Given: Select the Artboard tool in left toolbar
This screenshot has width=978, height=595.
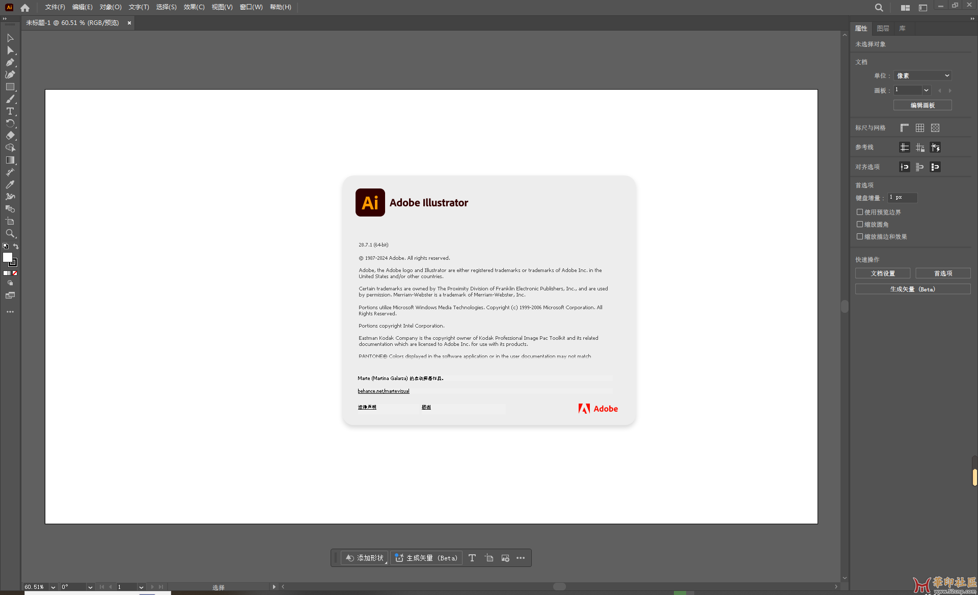Looking at the screenshot, I should tap(10, 222).
